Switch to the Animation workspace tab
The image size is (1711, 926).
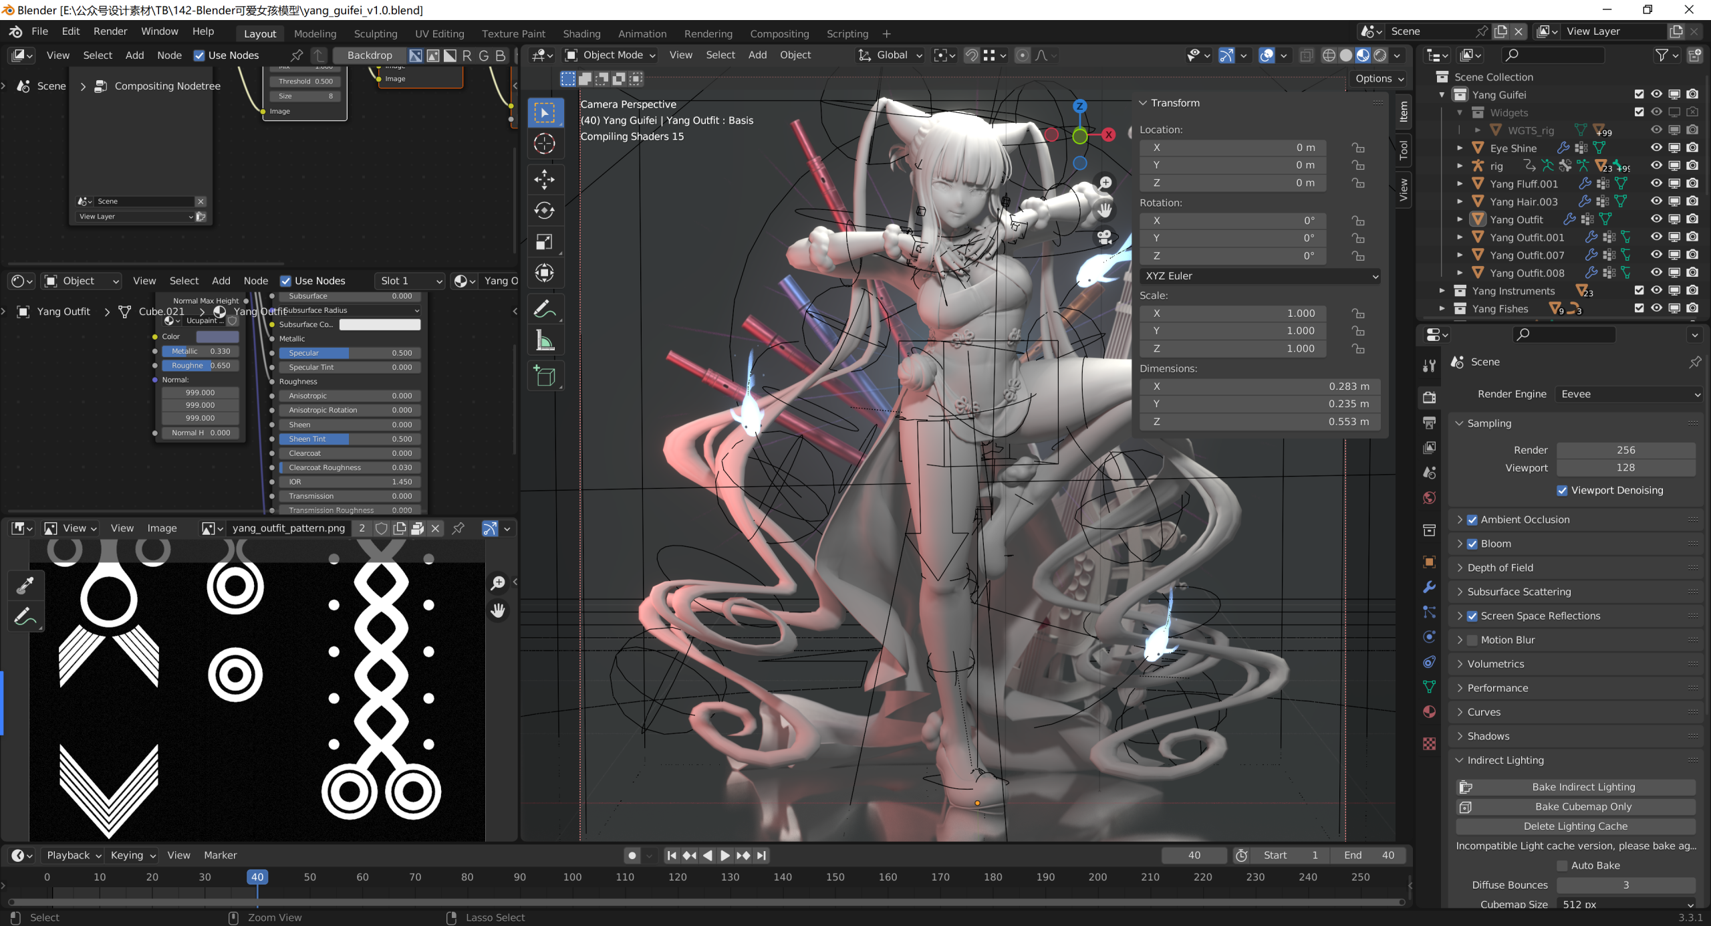642,33
